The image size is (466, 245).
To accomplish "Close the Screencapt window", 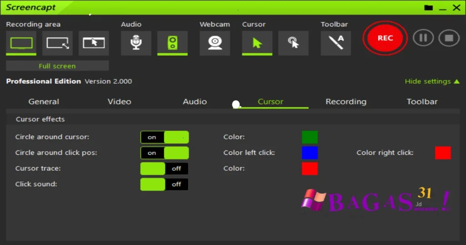I will coord(456,8).
